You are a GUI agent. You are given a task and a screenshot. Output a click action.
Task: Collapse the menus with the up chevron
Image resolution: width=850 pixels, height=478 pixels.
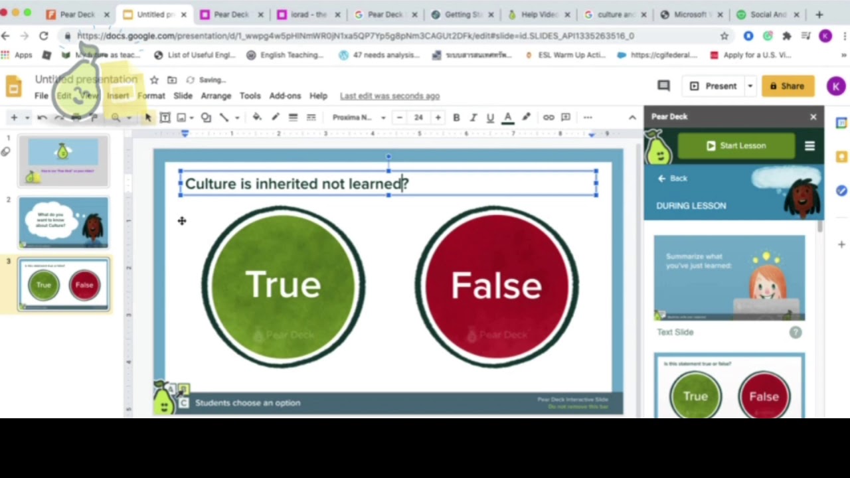tap(632, 118)
